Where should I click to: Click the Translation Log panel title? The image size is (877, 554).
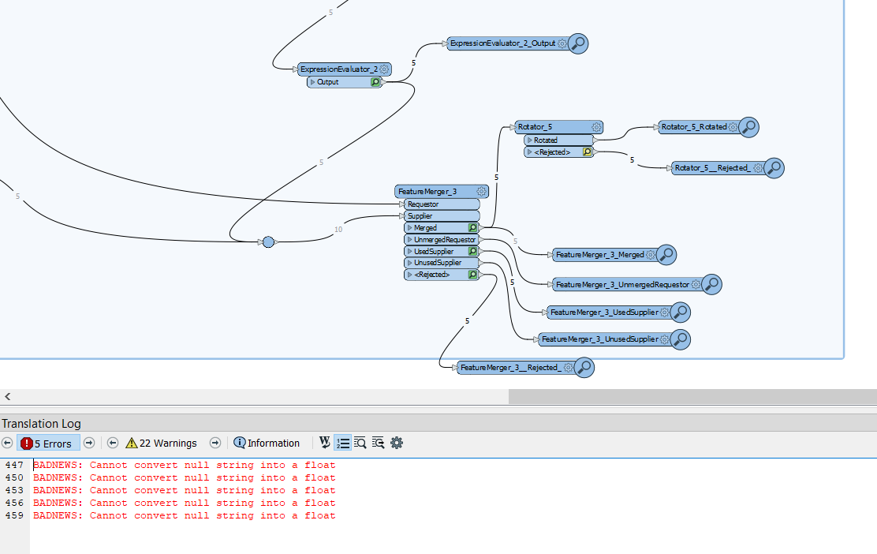pyautogui.click(x=41, y=424)
